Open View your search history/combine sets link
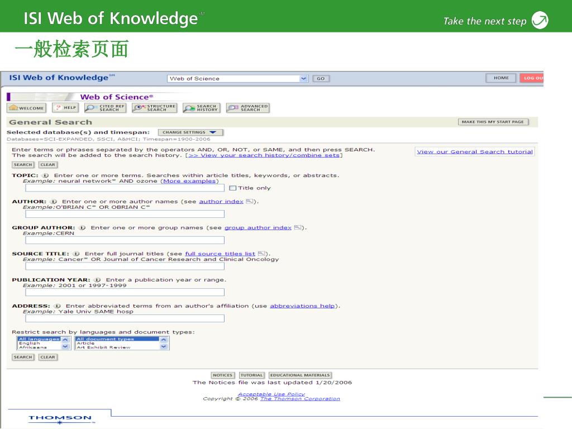Viewport: 572px width, 429px height. coord(264,155)
